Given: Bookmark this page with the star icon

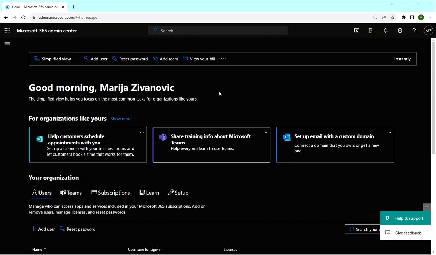Looking at the screenshot, I should tap(393, 17).
